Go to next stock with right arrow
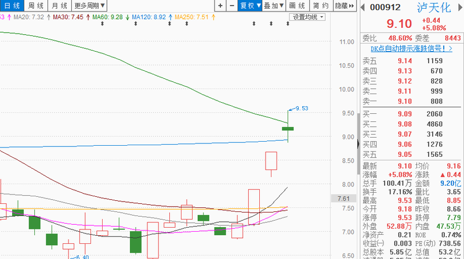This screenshot has width=464, height=259. 458,7
